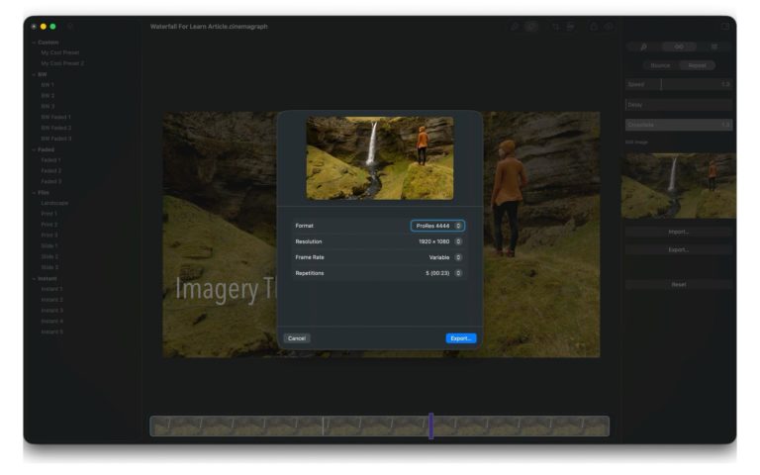Click Import… in the right panel
The image size is (760, 475).
[679, 233]
